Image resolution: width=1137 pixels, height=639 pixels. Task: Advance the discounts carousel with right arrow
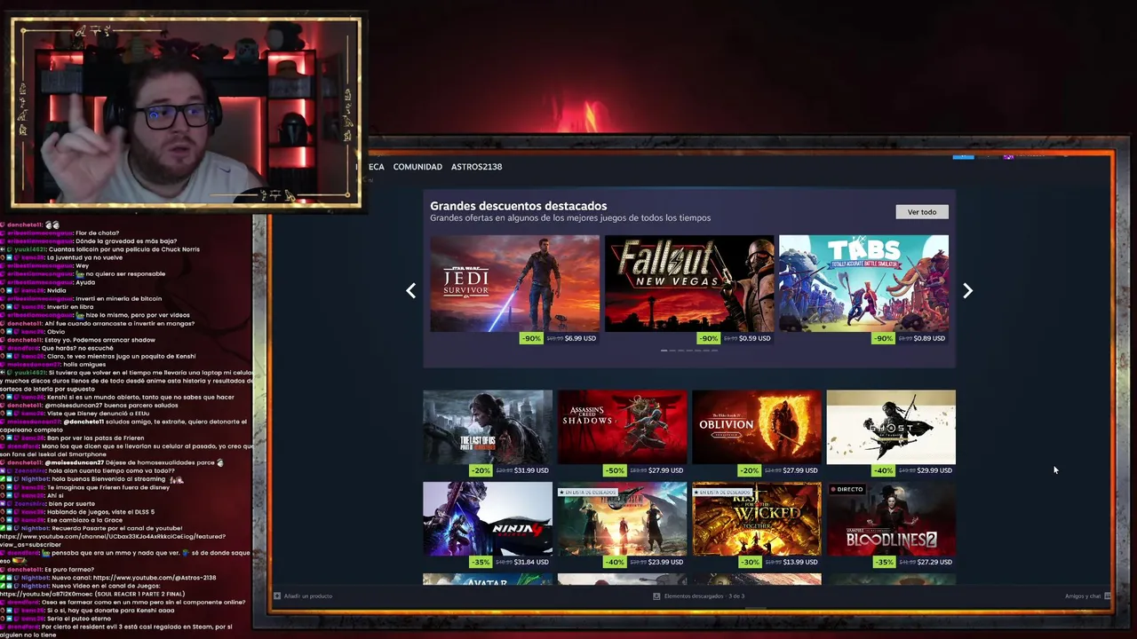click(968, 291)
